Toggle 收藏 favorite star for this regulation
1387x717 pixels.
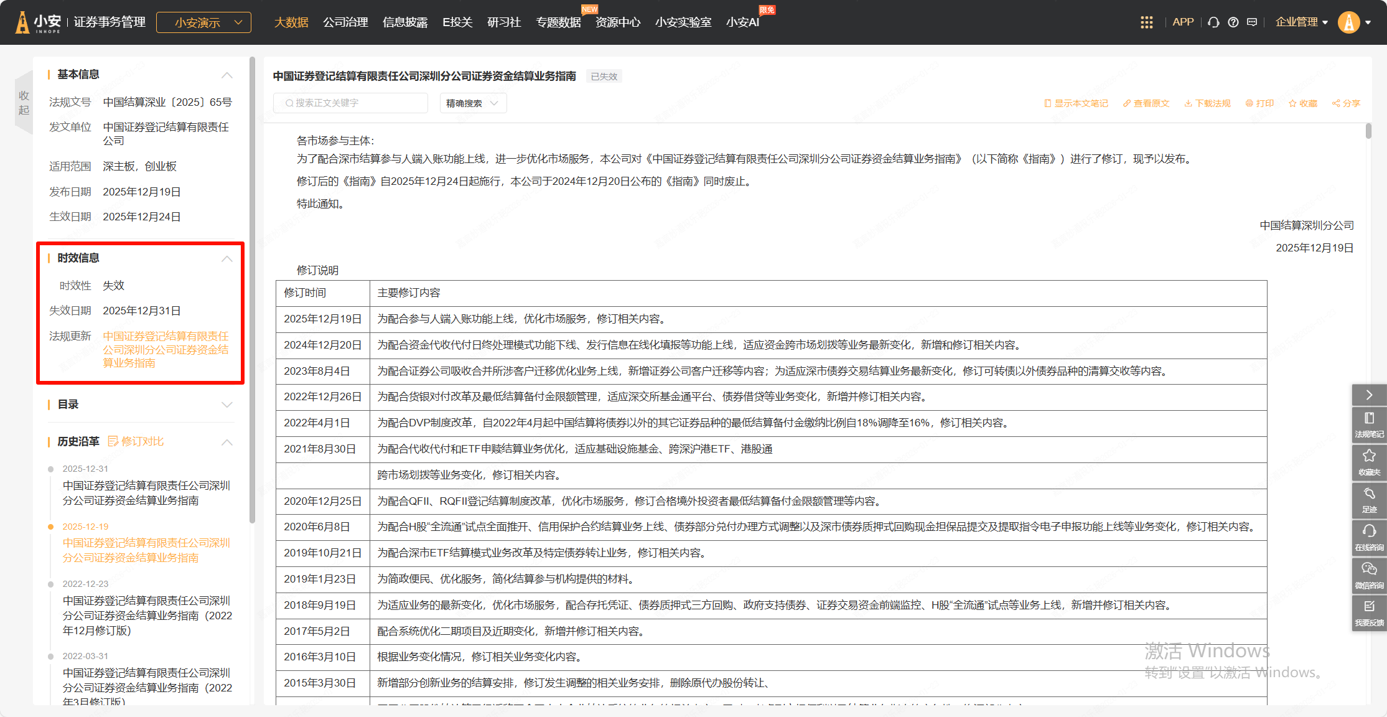[x=1302, y=103]
